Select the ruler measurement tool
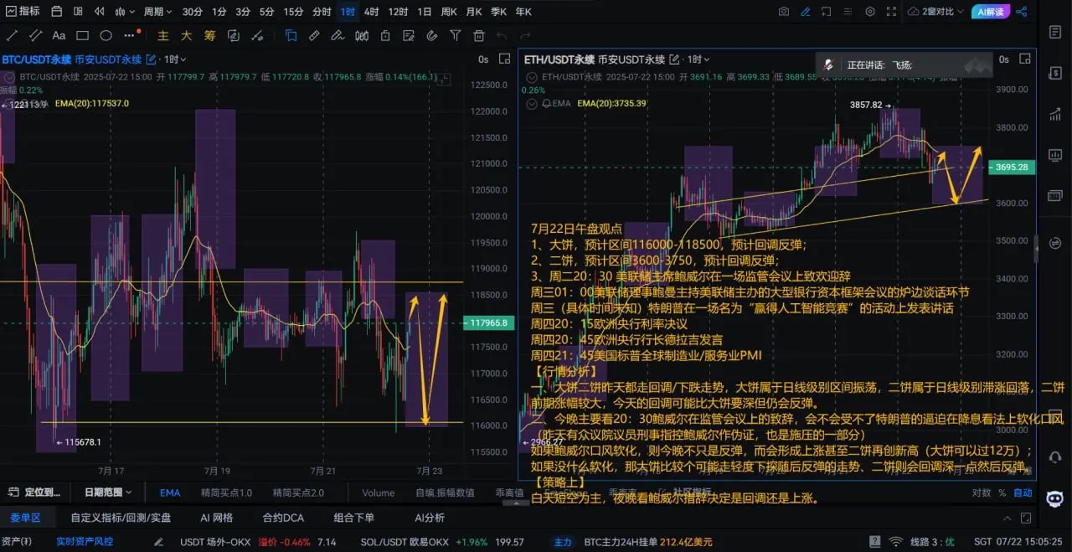 [314, 36]
